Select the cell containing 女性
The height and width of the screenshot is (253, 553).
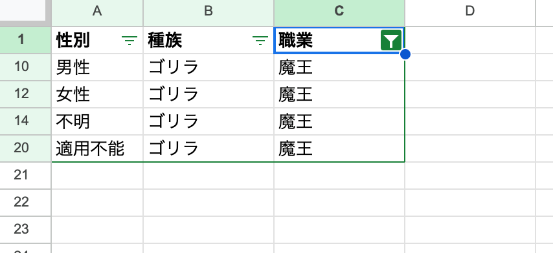[97, 94]
